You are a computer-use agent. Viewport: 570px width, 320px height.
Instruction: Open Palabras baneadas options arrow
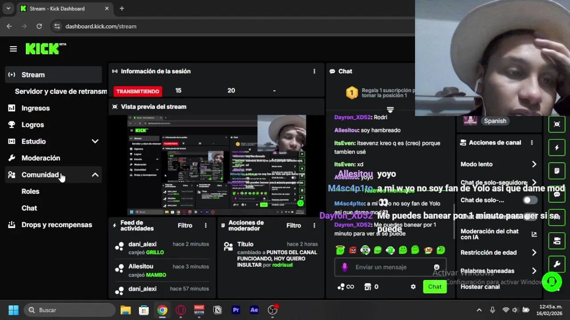tap(534, 271)
